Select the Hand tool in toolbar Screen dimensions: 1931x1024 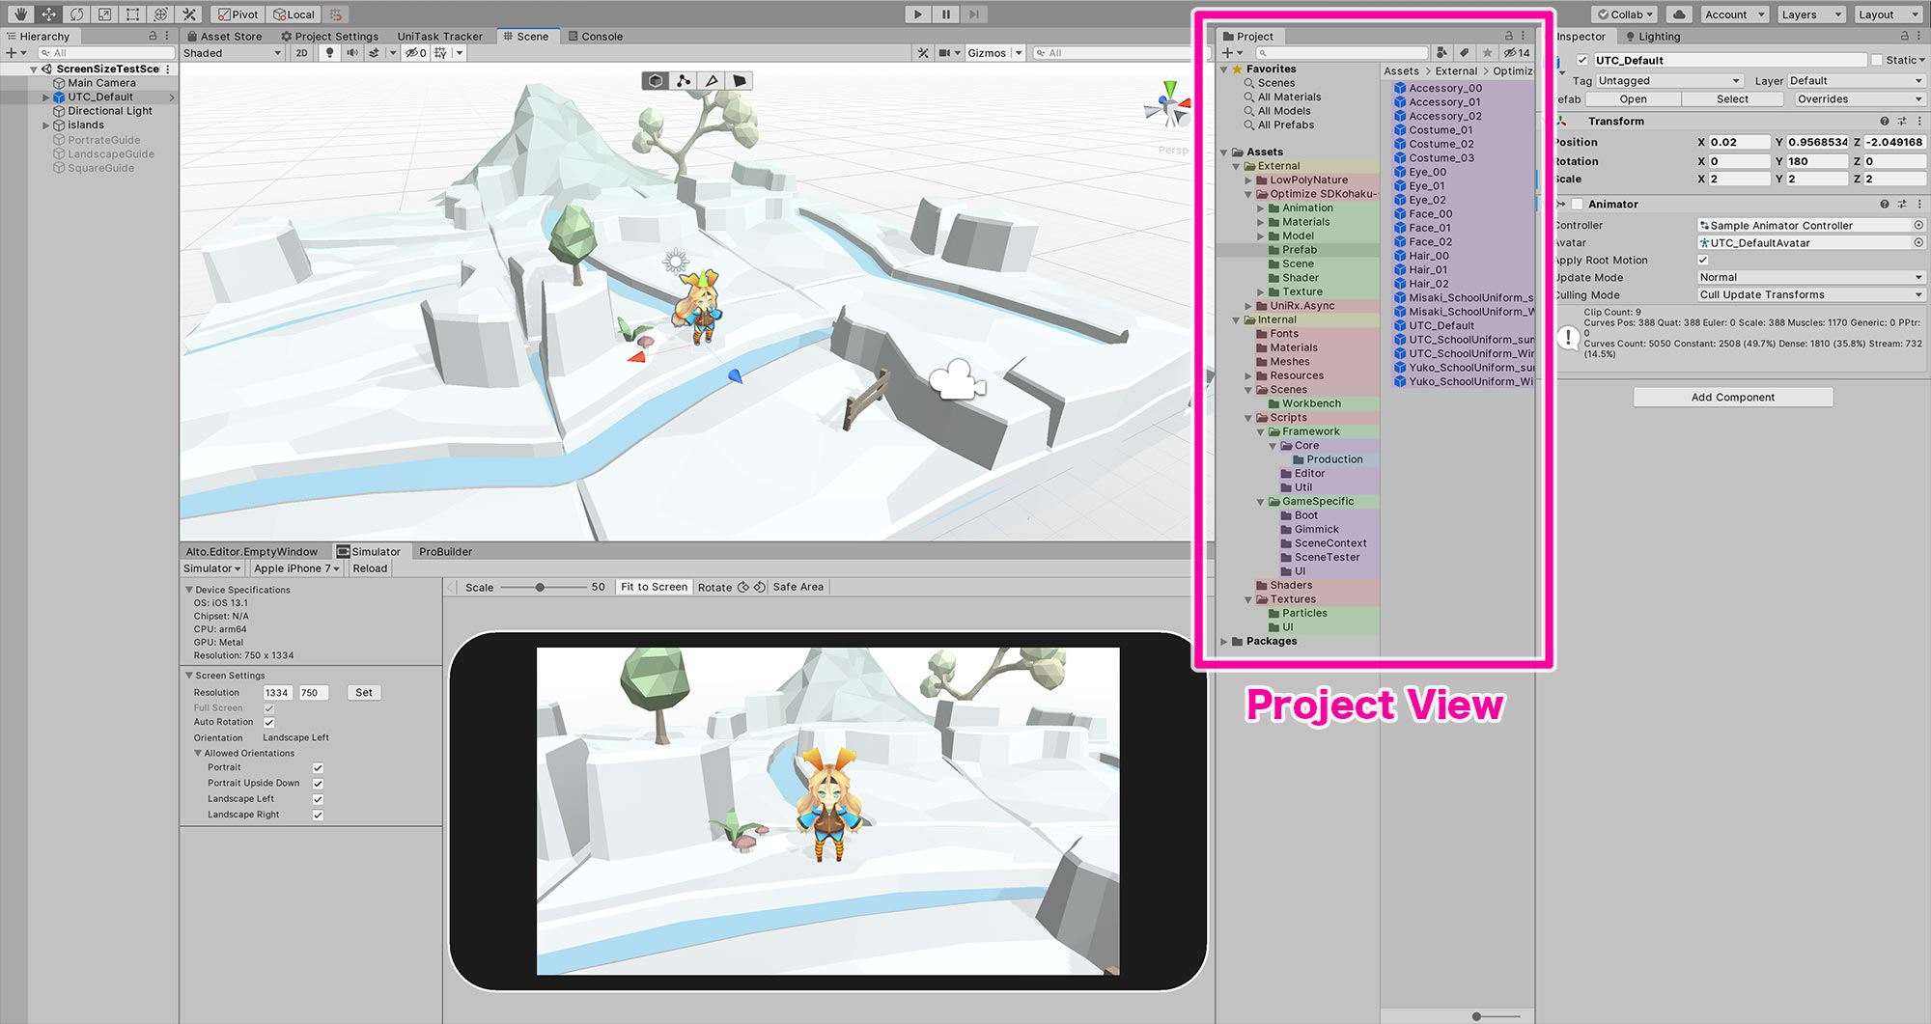click(21, 14)
